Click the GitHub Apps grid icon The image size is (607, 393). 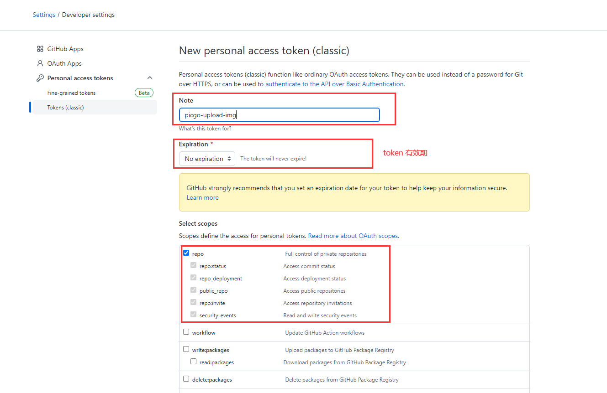pos(40,49)
